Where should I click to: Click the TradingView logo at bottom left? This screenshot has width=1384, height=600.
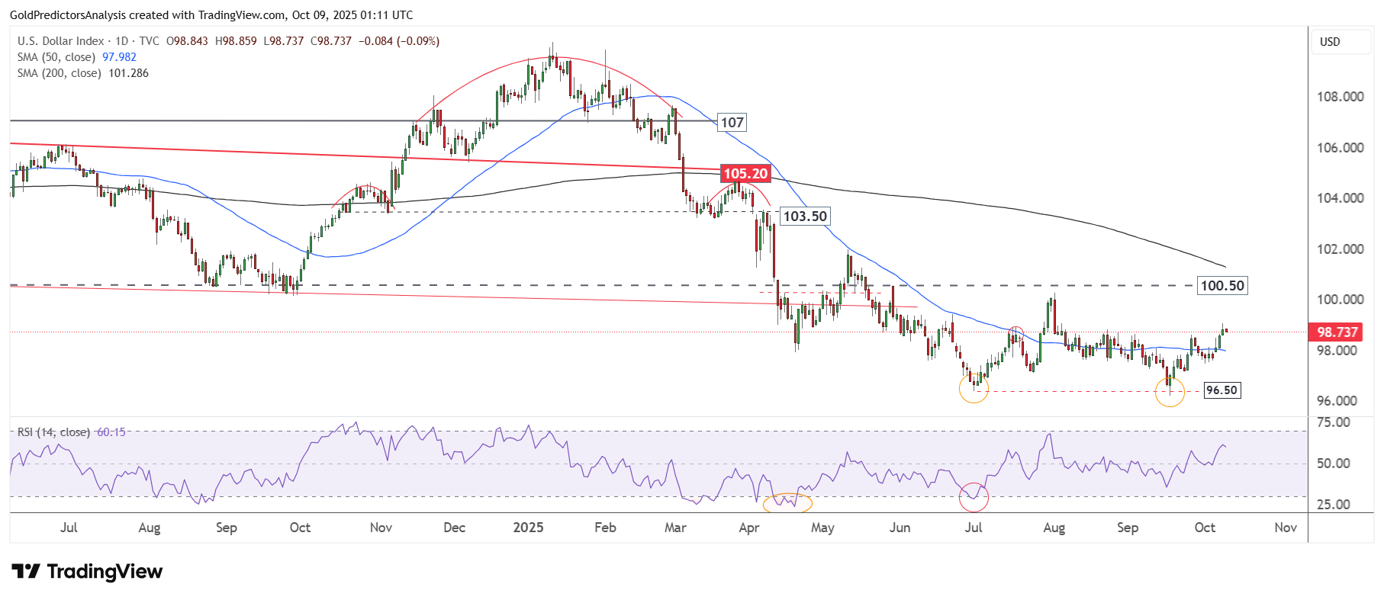pos(87,572)
